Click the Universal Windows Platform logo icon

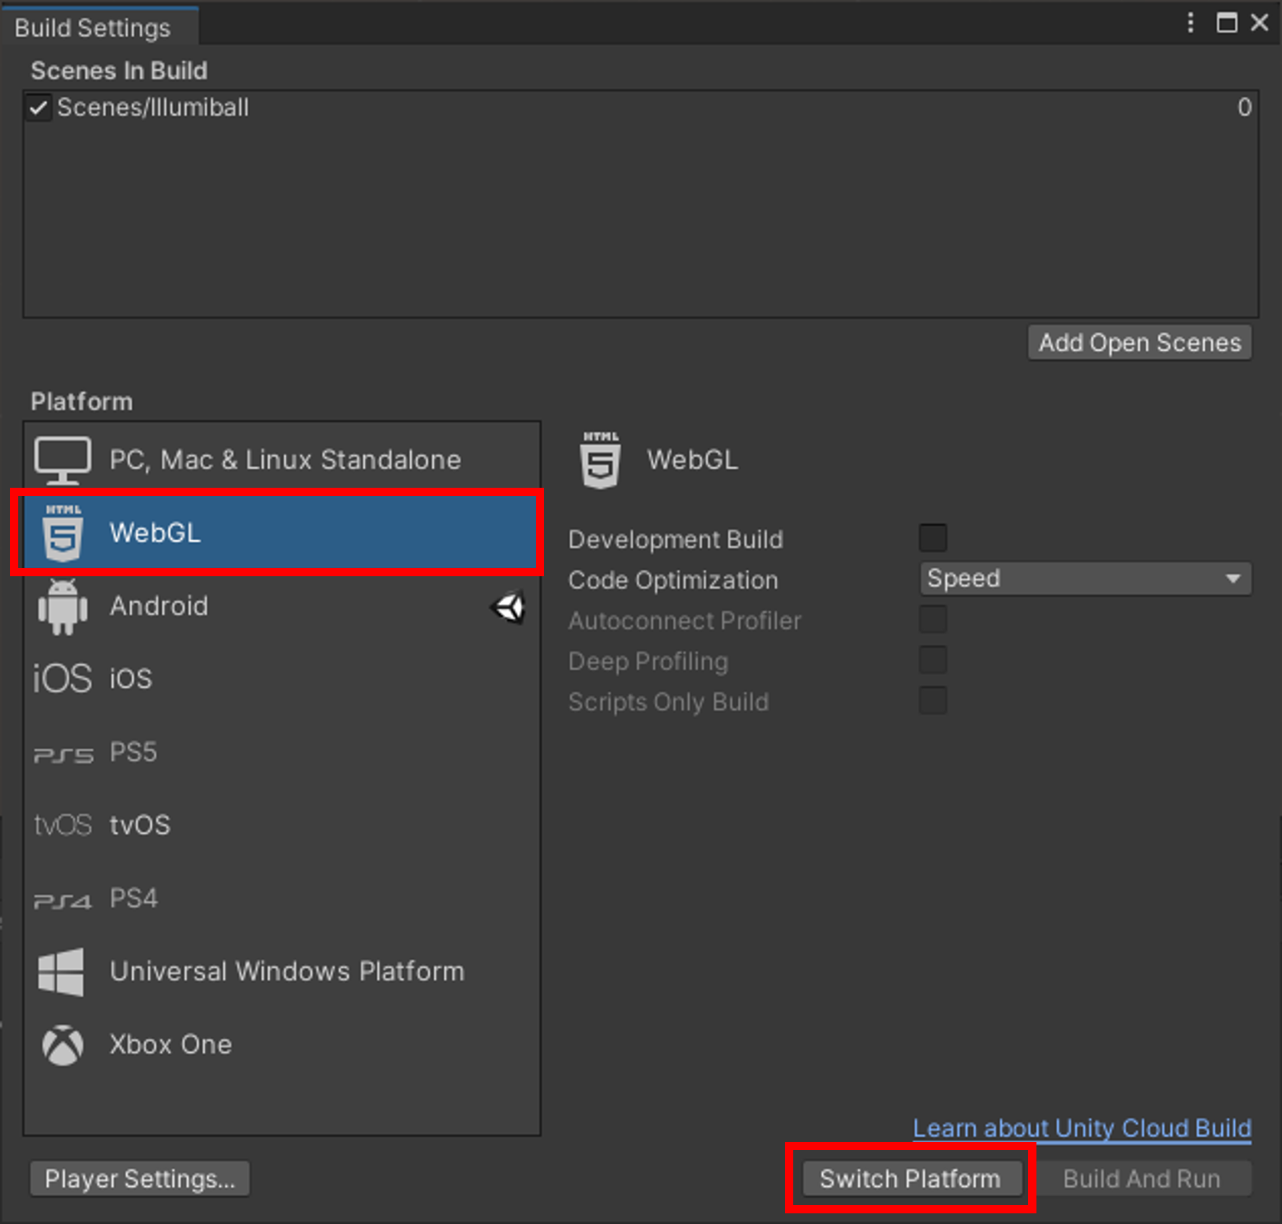tap(61, 971)
